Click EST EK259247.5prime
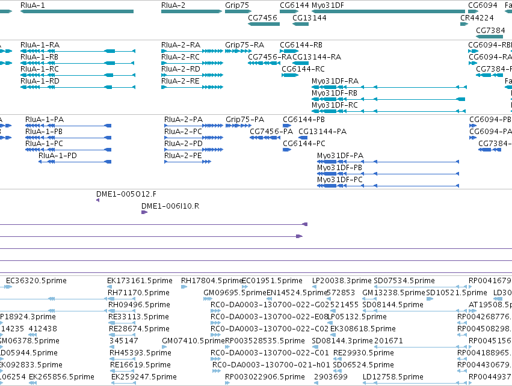 124,384
